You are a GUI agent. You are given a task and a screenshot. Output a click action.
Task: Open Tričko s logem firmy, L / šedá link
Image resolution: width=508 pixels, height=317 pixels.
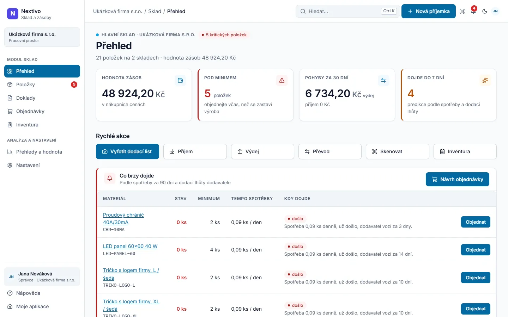131,274
